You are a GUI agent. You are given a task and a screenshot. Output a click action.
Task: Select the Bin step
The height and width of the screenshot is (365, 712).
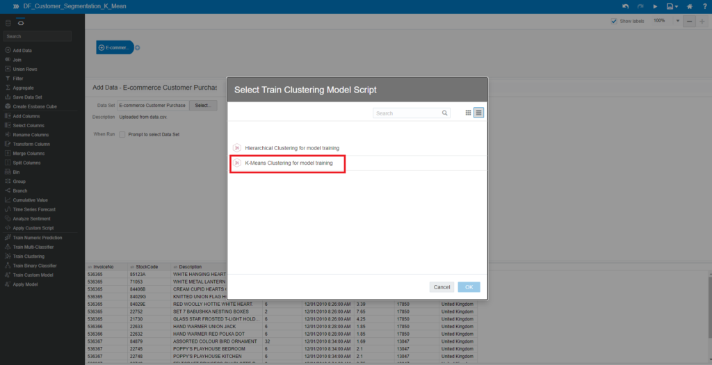click(x=16, y=172)
